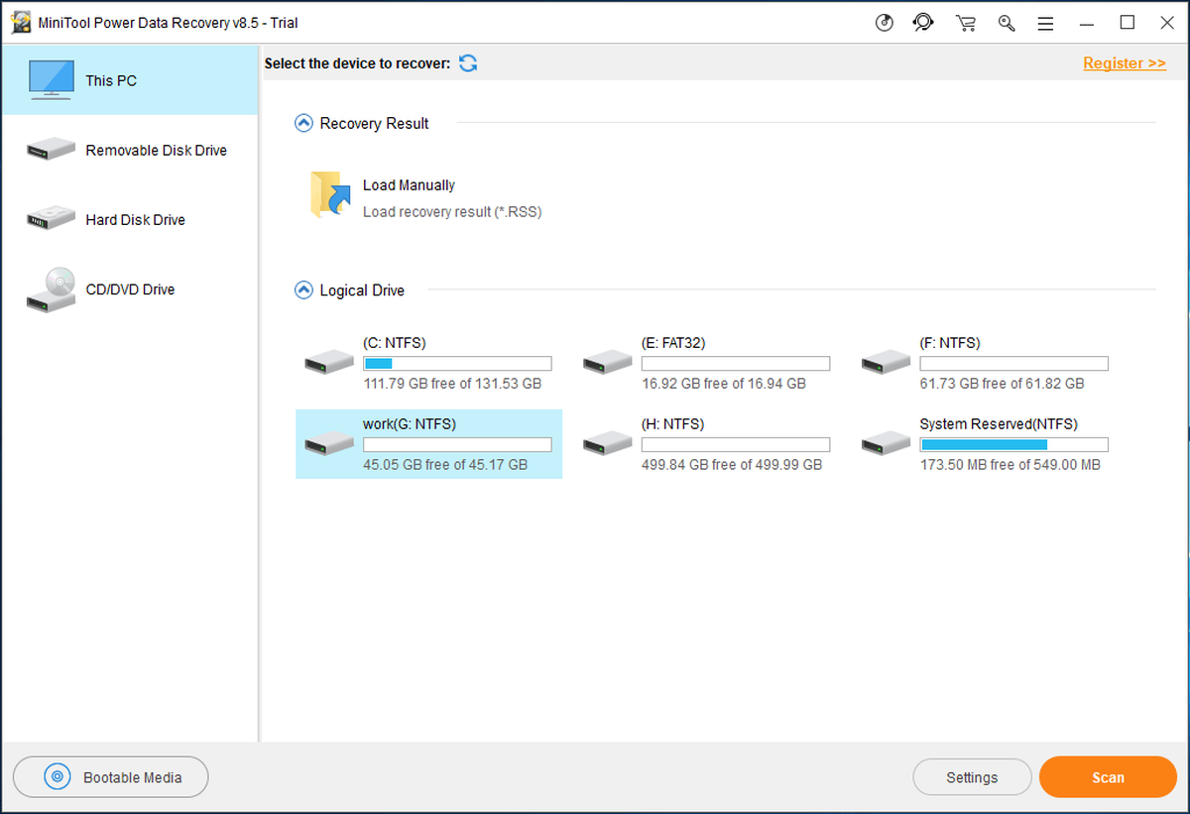Select the System Reserved(NTFS) drive icon

click(887, 443)
